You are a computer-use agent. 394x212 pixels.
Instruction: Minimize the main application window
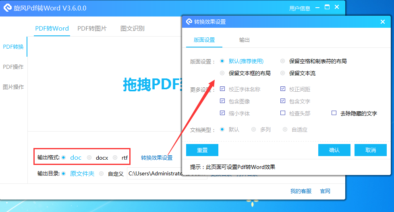point(317,8)
